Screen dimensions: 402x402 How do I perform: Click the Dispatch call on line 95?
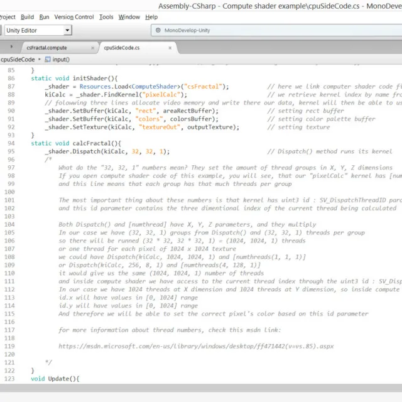[x=87, y=151]
